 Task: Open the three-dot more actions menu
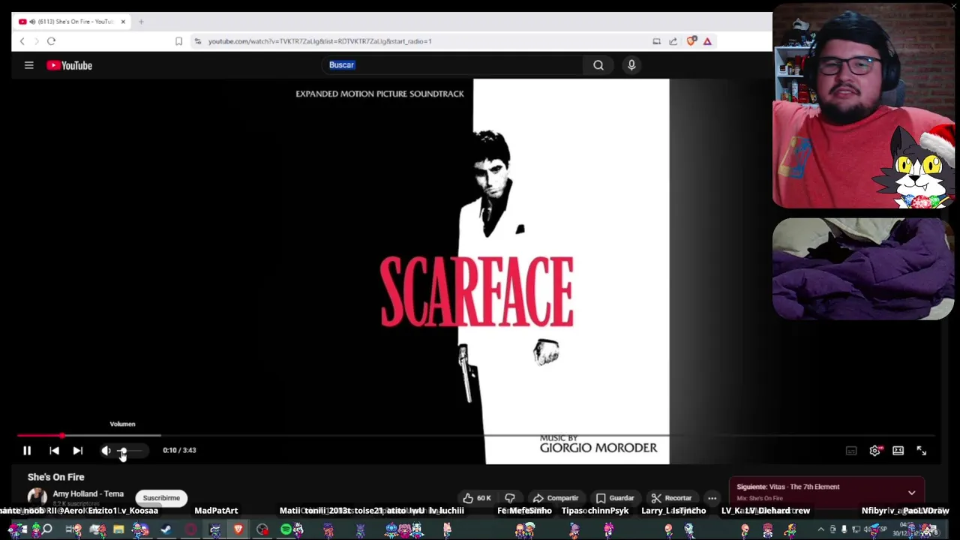pyautogui.click(x=712, y=498)
